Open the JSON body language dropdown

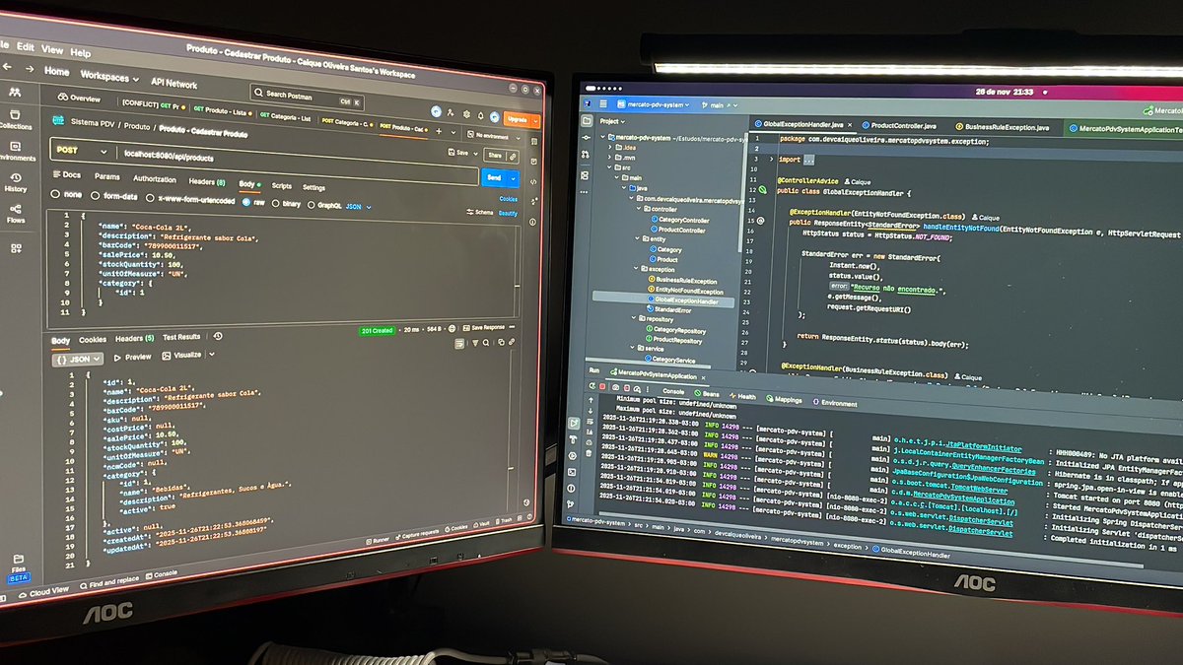[x=360, y=207]
